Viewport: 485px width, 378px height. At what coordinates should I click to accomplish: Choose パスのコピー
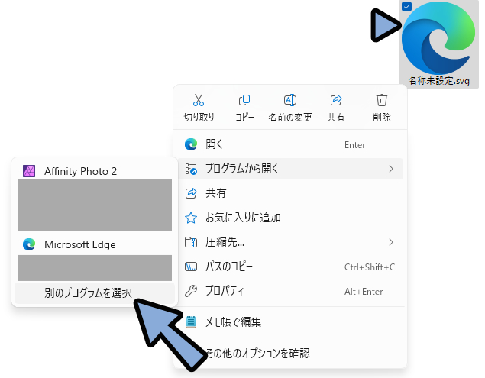click(x=291, y=267)
